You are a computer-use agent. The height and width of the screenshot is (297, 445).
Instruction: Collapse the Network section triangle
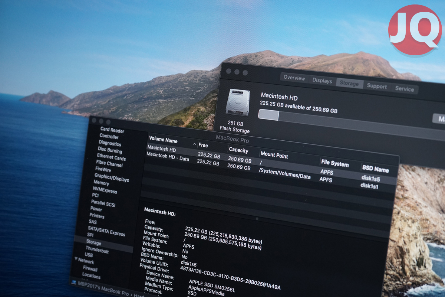click(x=76, y=259)
